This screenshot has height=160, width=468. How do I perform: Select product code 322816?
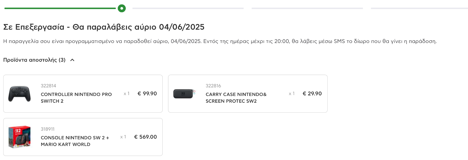(213, 86)
